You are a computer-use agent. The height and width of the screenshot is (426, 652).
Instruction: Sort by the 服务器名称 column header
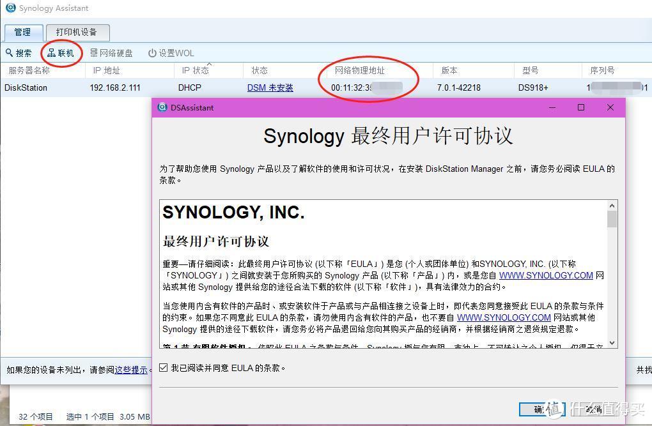point(43,70)
